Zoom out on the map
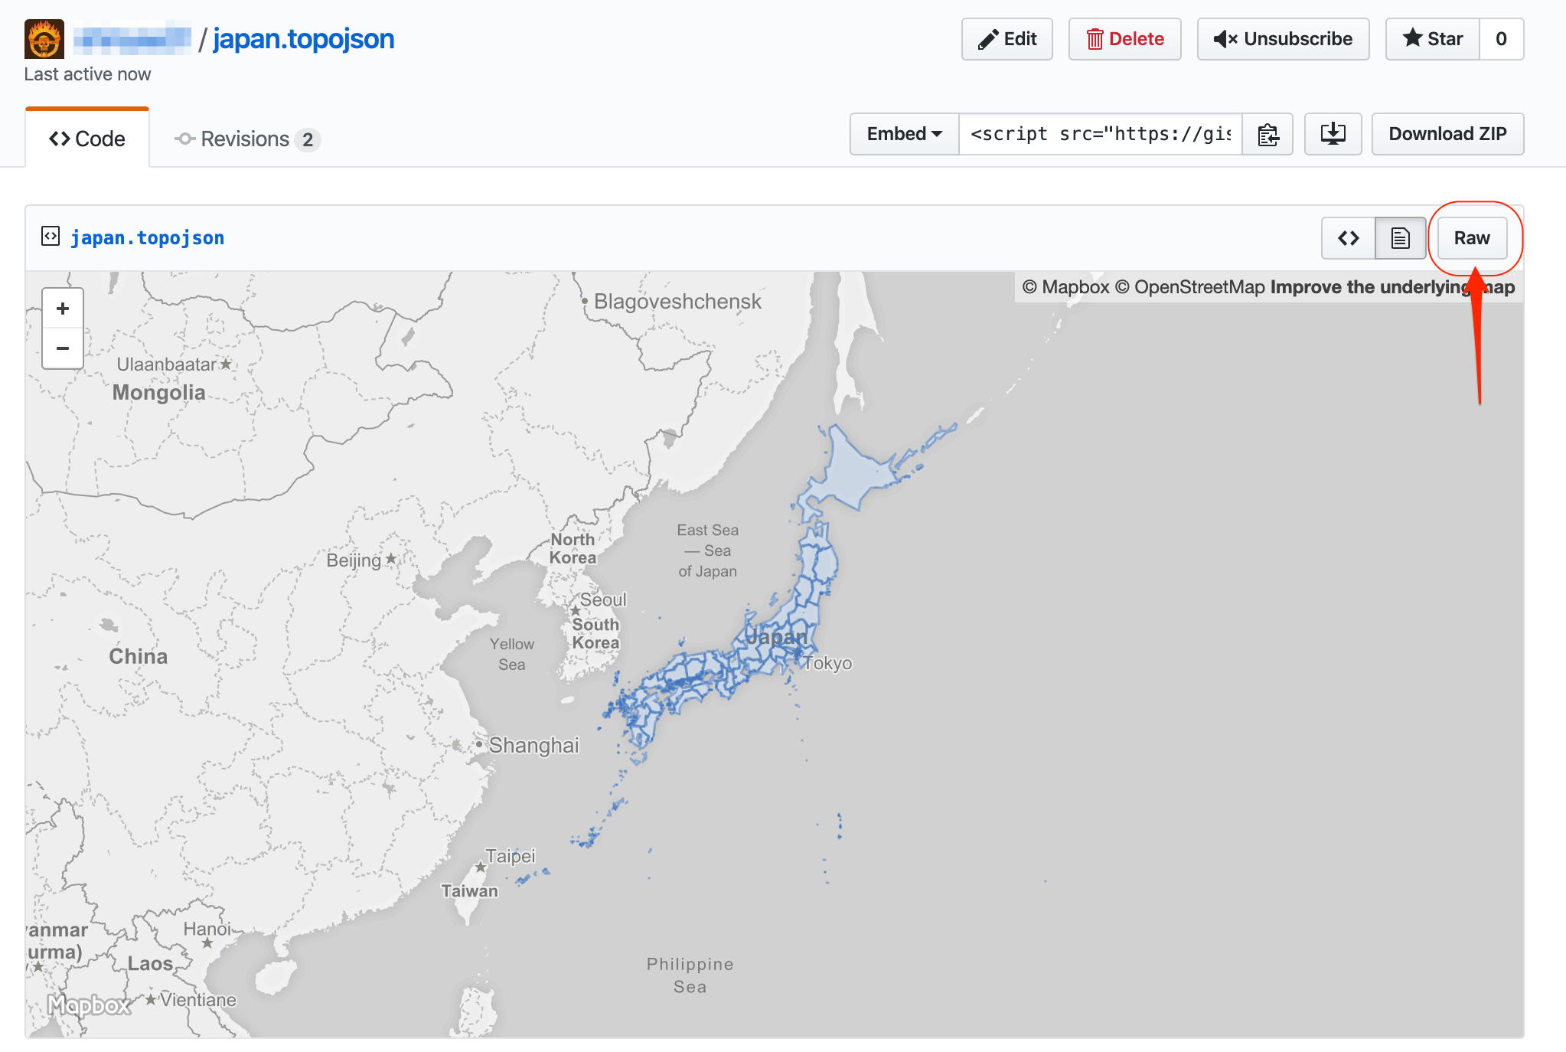Screen dimensions: 1566x1052 pyautogui.click(x=62, y=348)
